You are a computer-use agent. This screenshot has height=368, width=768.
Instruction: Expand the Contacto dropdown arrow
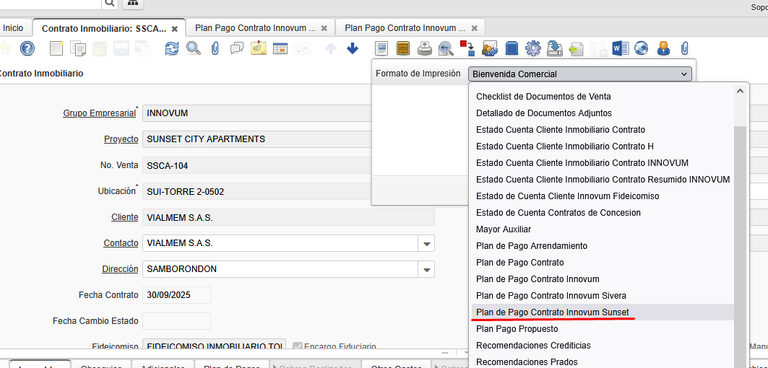(426, 244)
